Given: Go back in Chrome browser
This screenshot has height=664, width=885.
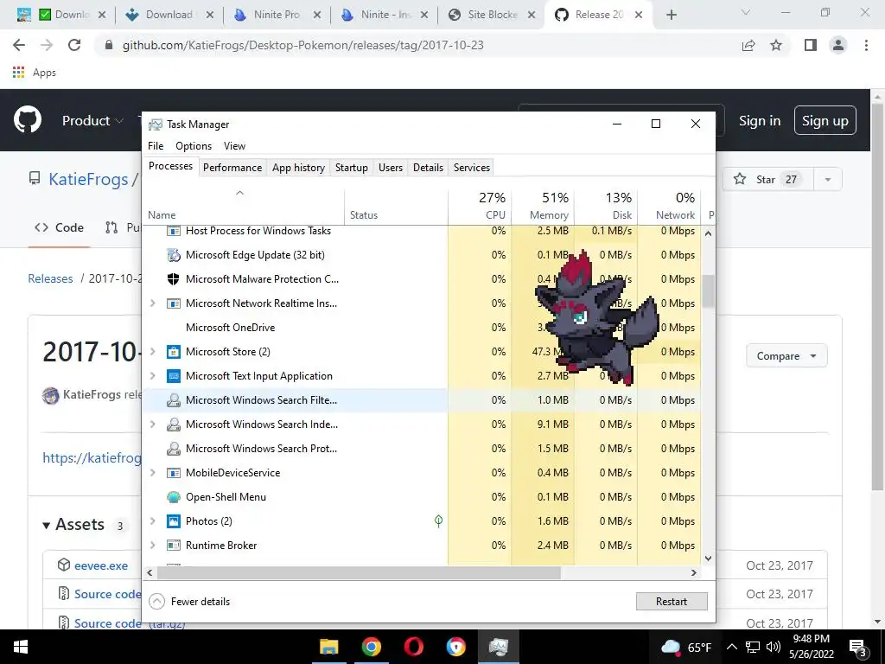Looking at the screenshot, I should (x=19, y=45).
